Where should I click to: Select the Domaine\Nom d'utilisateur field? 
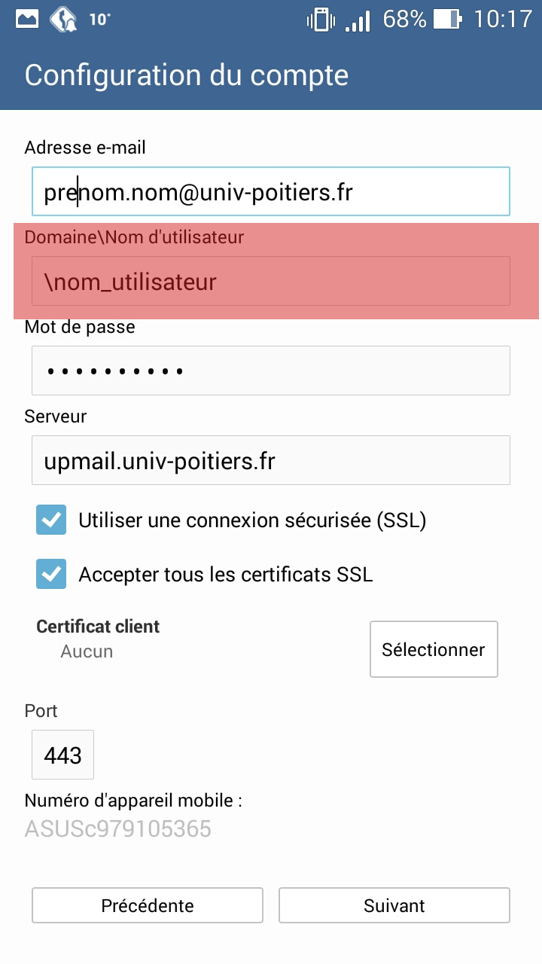point(271,281)
